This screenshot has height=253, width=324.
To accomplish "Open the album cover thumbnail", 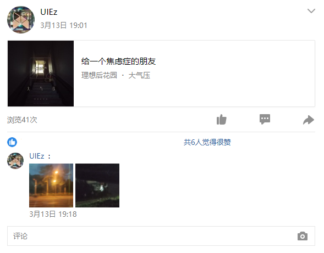I will (x=41, y=74).
